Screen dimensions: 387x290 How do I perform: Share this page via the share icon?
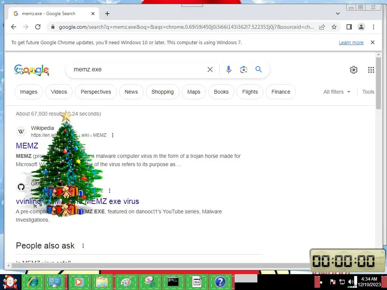(x=322, y=27)
